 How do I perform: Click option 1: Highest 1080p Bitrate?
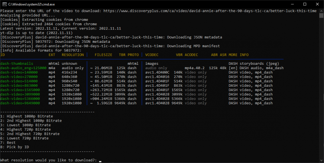tap(27, 116)
